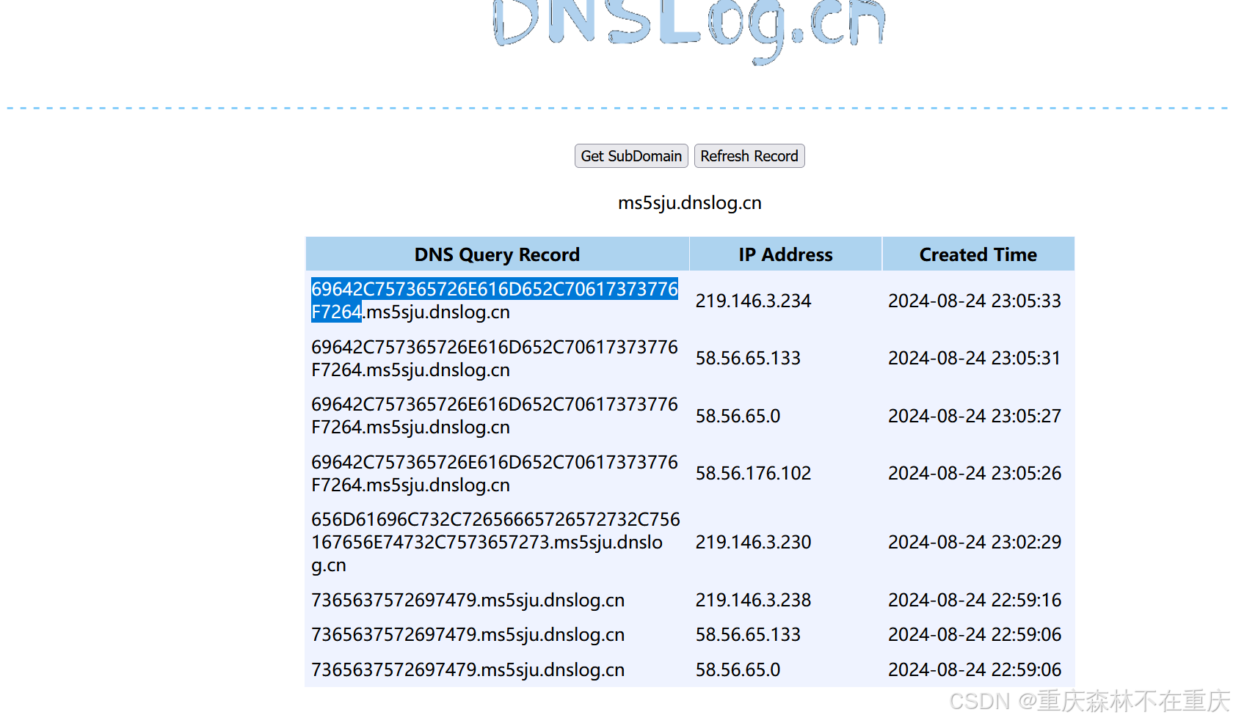Image resolution: width=1233 pixels, height=723 pixels.
Task: Click the query record logged at 23:05:26
Action: 495,474
